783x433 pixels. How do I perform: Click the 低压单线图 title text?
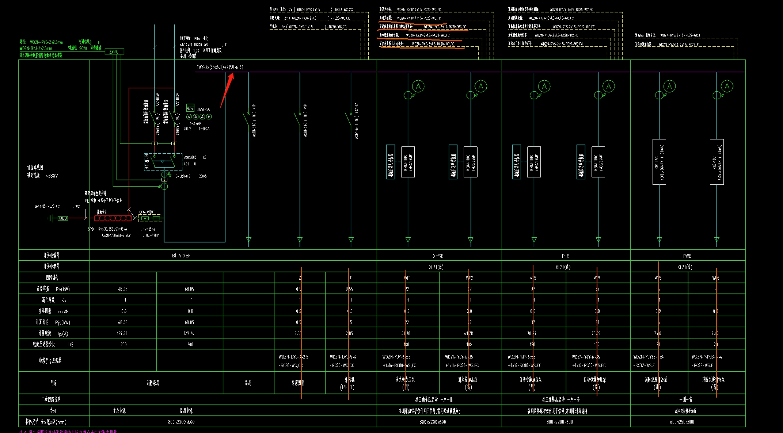point(35,167)
